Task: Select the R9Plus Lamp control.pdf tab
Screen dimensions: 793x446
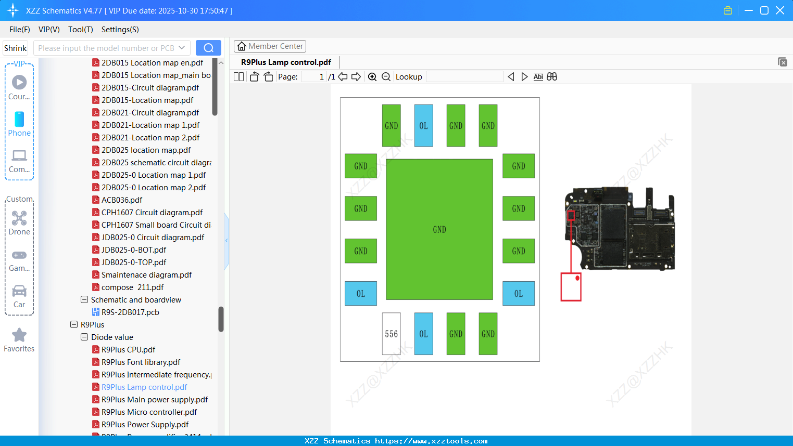Action: [286, 62]
